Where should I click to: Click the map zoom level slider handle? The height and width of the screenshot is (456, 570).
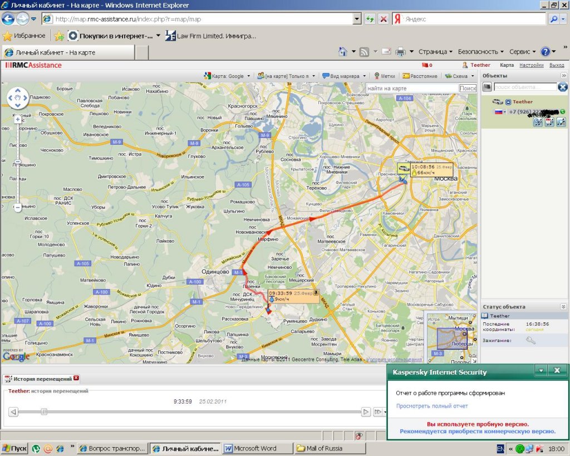18,161
